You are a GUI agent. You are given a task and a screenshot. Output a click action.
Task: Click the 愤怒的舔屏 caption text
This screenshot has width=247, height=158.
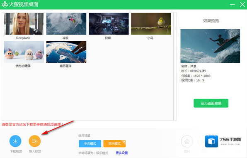pos(23,66)
